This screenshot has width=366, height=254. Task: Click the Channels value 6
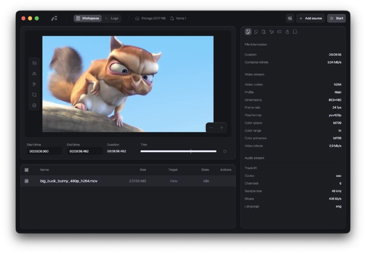pos(340,183)
